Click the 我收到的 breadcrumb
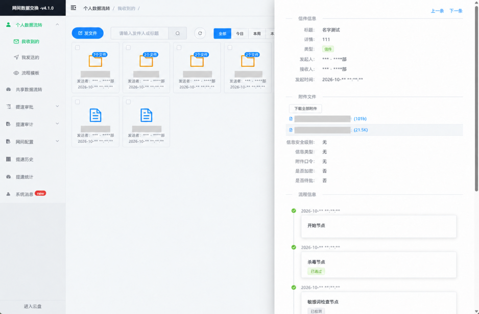The height and width of the screenshot is (314, 479). pyautogui.click(x=127, y=8)
